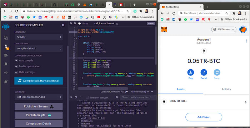Open the EVM version compiler default dropdown
This screenshot has width=250, height=128.
point(39,48)
